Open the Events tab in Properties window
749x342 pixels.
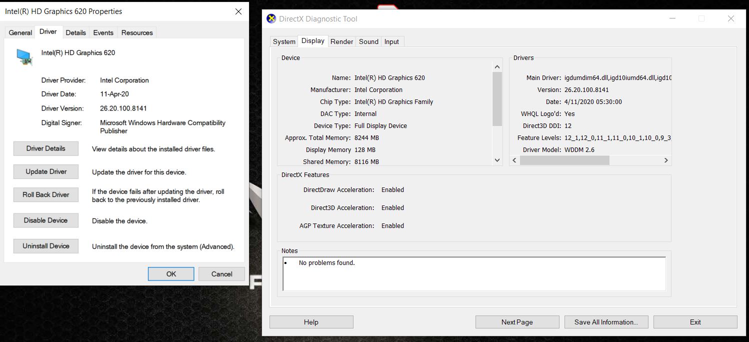(103, 32)
